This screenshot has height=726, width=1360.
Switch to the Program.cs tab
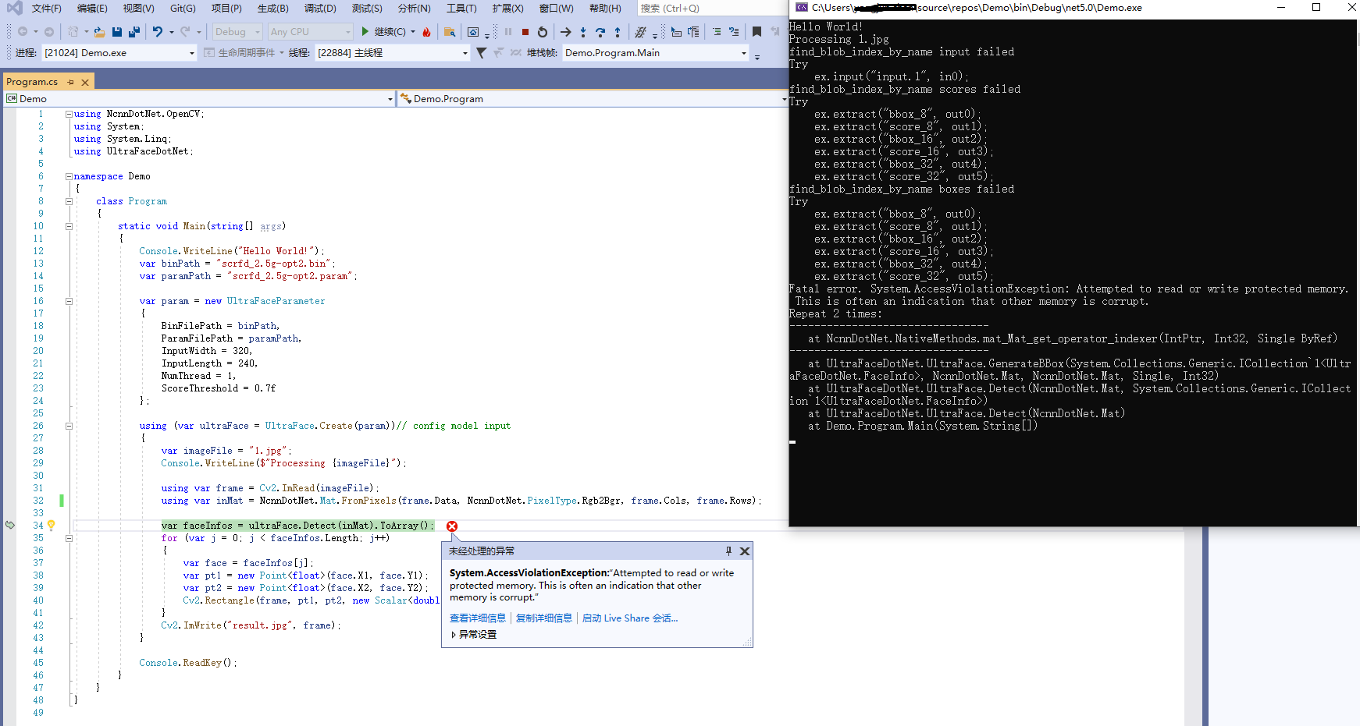click(x=33, y=81)
